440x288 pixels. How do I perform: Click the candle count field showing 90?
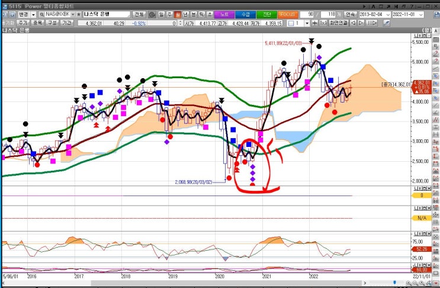click(307, 14)
